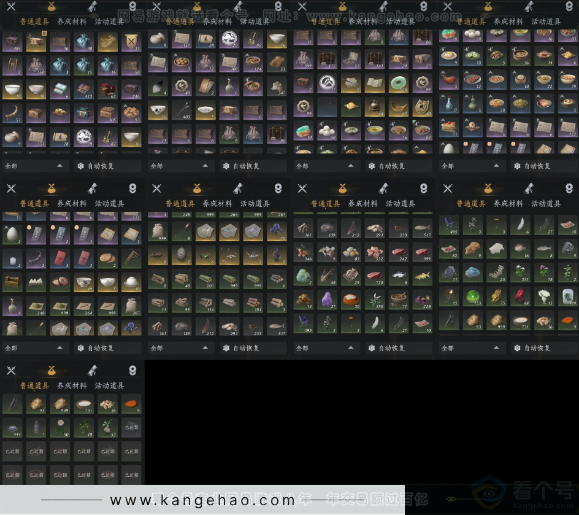Select the bronze helmet with count 44
Screen dimensions: 579x515
click(375, 107)
